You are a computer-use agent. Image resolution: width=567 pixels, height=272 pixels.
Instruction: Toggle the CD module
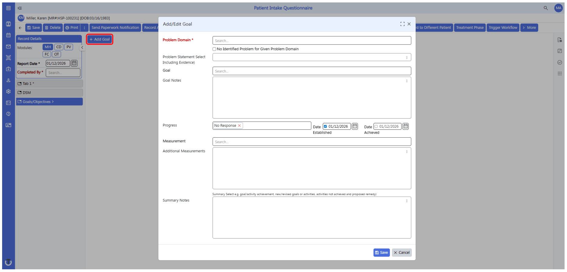click(x=59, y=47)
